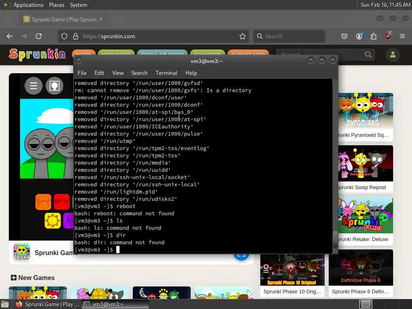Switch to vm3@vm3:~ terminal taskbar button
The width and height of the screenshot is (412, 309).
click(x=115, y=304)
